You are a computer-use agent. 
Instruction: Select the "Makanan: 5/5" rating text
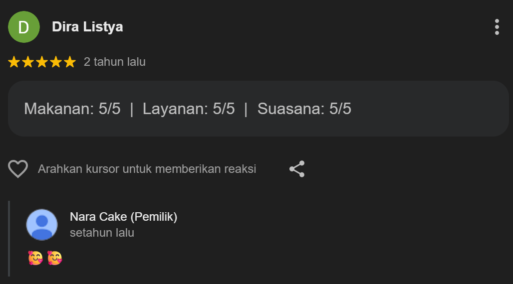click(72, 109)
